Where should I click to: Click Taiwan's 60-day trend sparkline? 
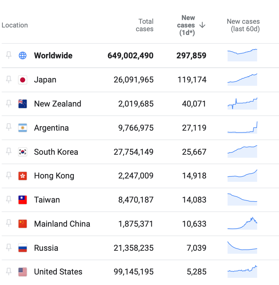(242, 198)
